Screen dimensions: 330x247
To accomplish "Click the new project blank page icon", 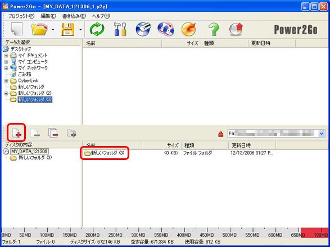I will (x=17, y=29).
